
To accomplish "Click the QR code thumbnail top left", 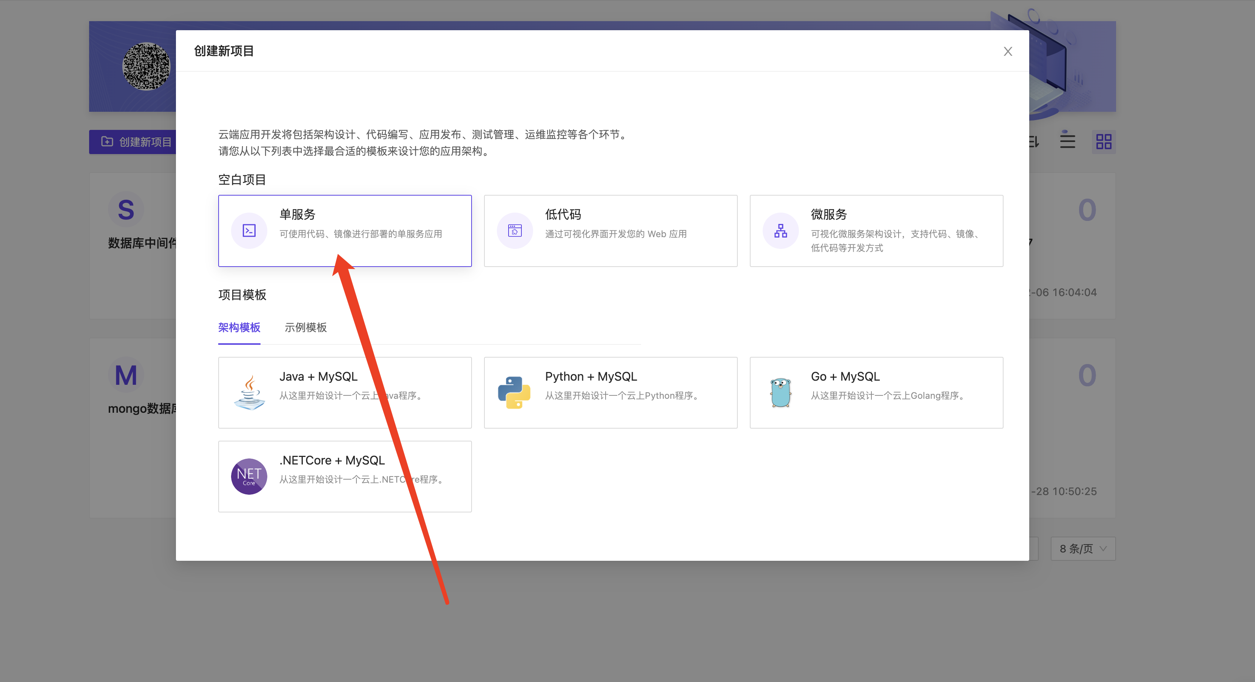I will click(x=145, y=66).
